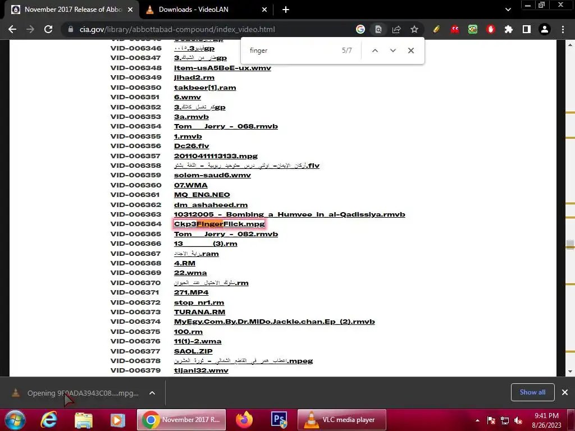
Task: Open the Tom Jerry - 082.rmvb link
Action: pyautogui.click(x=226, y=234)
